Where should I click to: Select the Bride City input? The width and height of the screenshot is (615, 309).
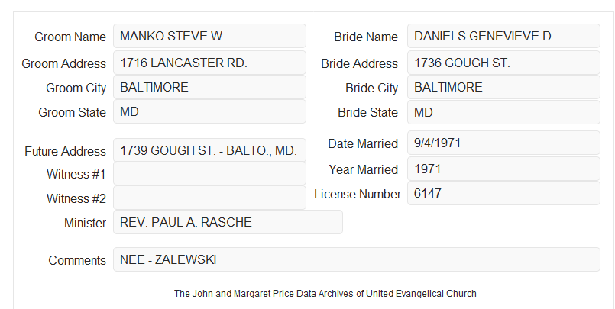(503, 87)
